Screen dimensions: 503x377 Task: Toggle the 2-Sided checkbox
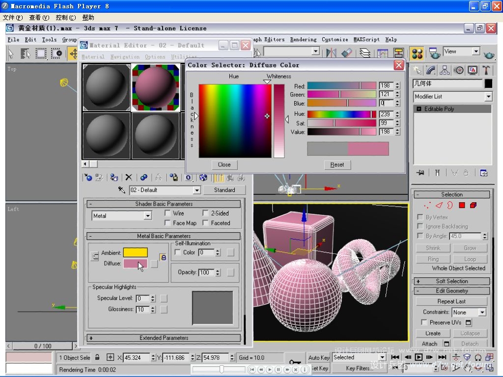pyautogui.click(x=206, y=214)
